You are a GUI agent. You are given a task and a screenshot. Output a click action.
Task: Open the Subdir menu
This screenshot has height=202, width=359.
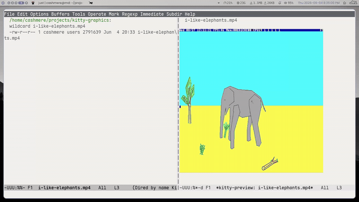point(174,14)
